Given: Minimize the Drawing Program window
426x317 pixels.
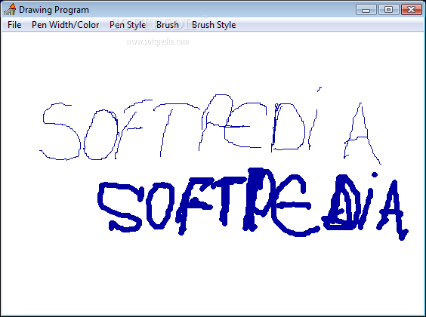Looking at the screenshot, I should tap(366, 10).
